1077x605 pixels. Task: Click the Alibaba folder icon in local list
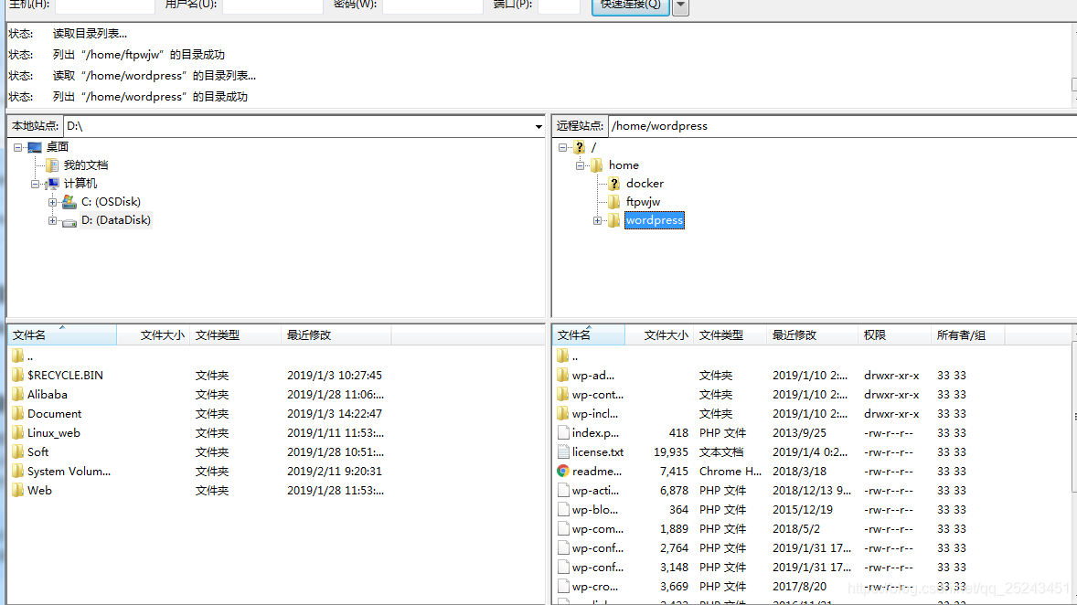tap(18, 394)
